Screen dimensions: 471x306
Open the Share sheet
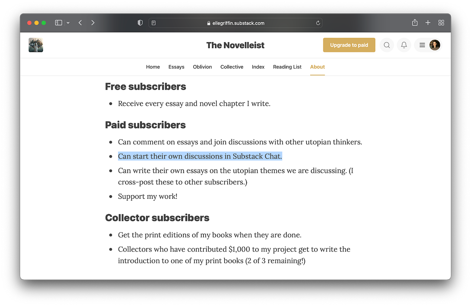pos(415,23)
